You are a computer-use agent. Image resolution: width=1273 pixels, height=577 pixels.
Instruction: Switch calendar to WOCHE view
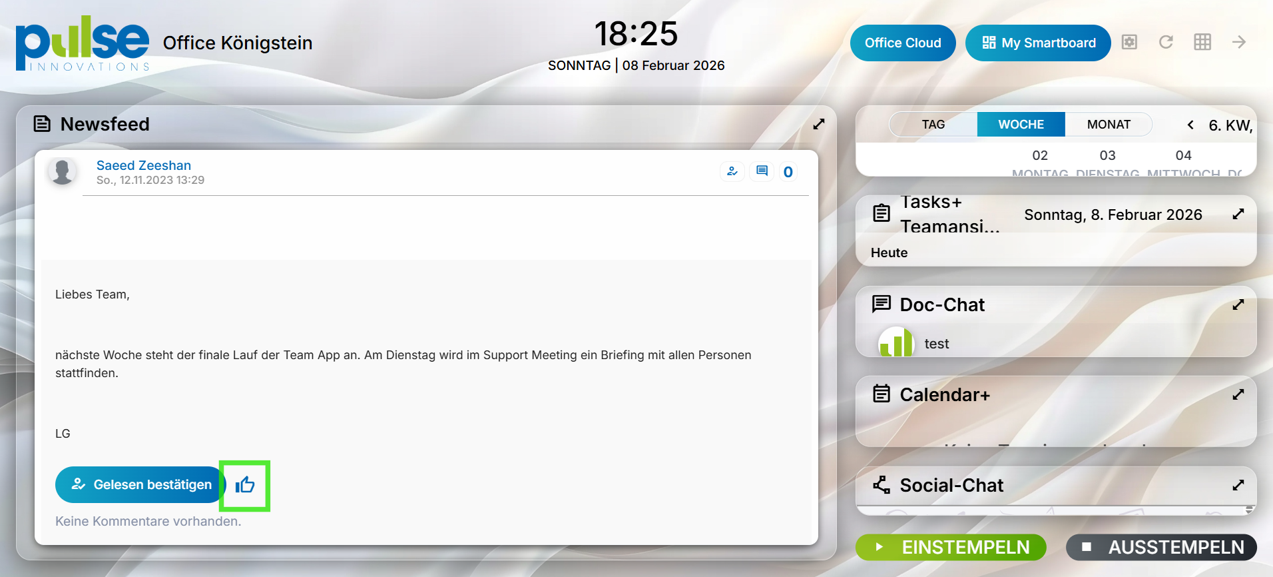pyautogui.click(x=1021, y=125)
